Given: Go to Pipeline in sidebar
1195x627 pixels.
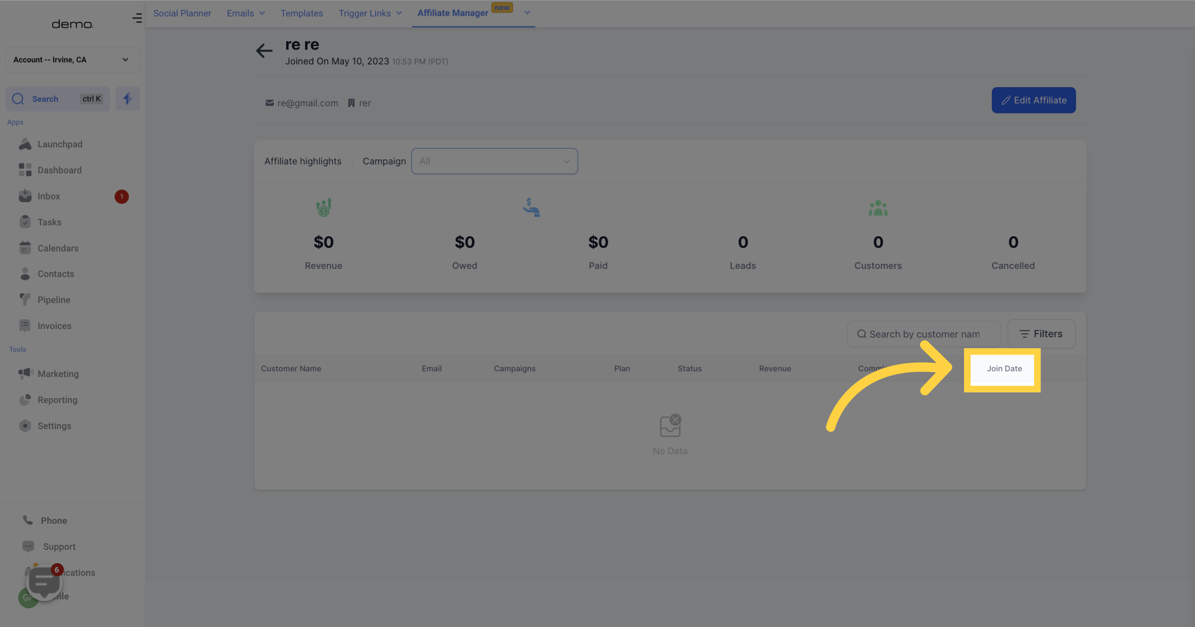Looking at the screenshot, I should [54, 300].
